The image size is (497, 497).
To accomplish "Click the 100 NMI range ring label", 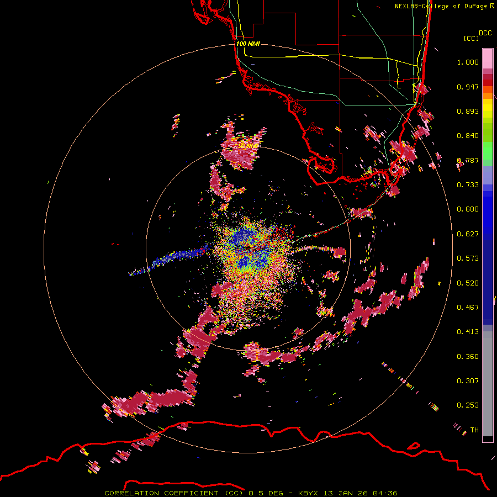I will [248, 44].
